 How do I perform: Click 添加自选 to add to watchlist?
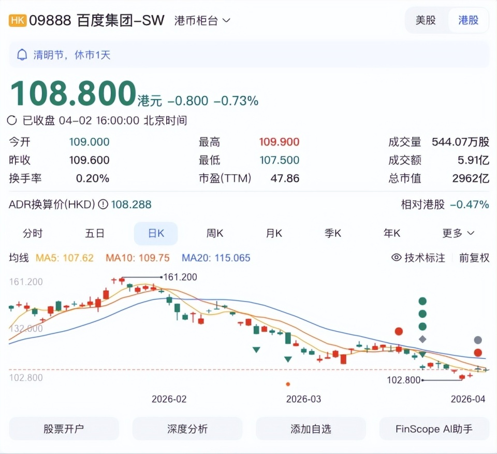click(311, 429)
